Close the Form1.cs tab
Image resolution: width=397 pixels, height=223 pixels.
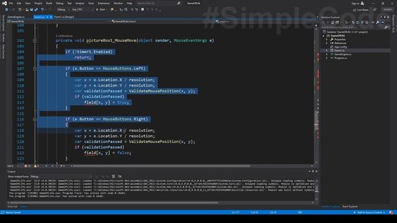[51, 17]
